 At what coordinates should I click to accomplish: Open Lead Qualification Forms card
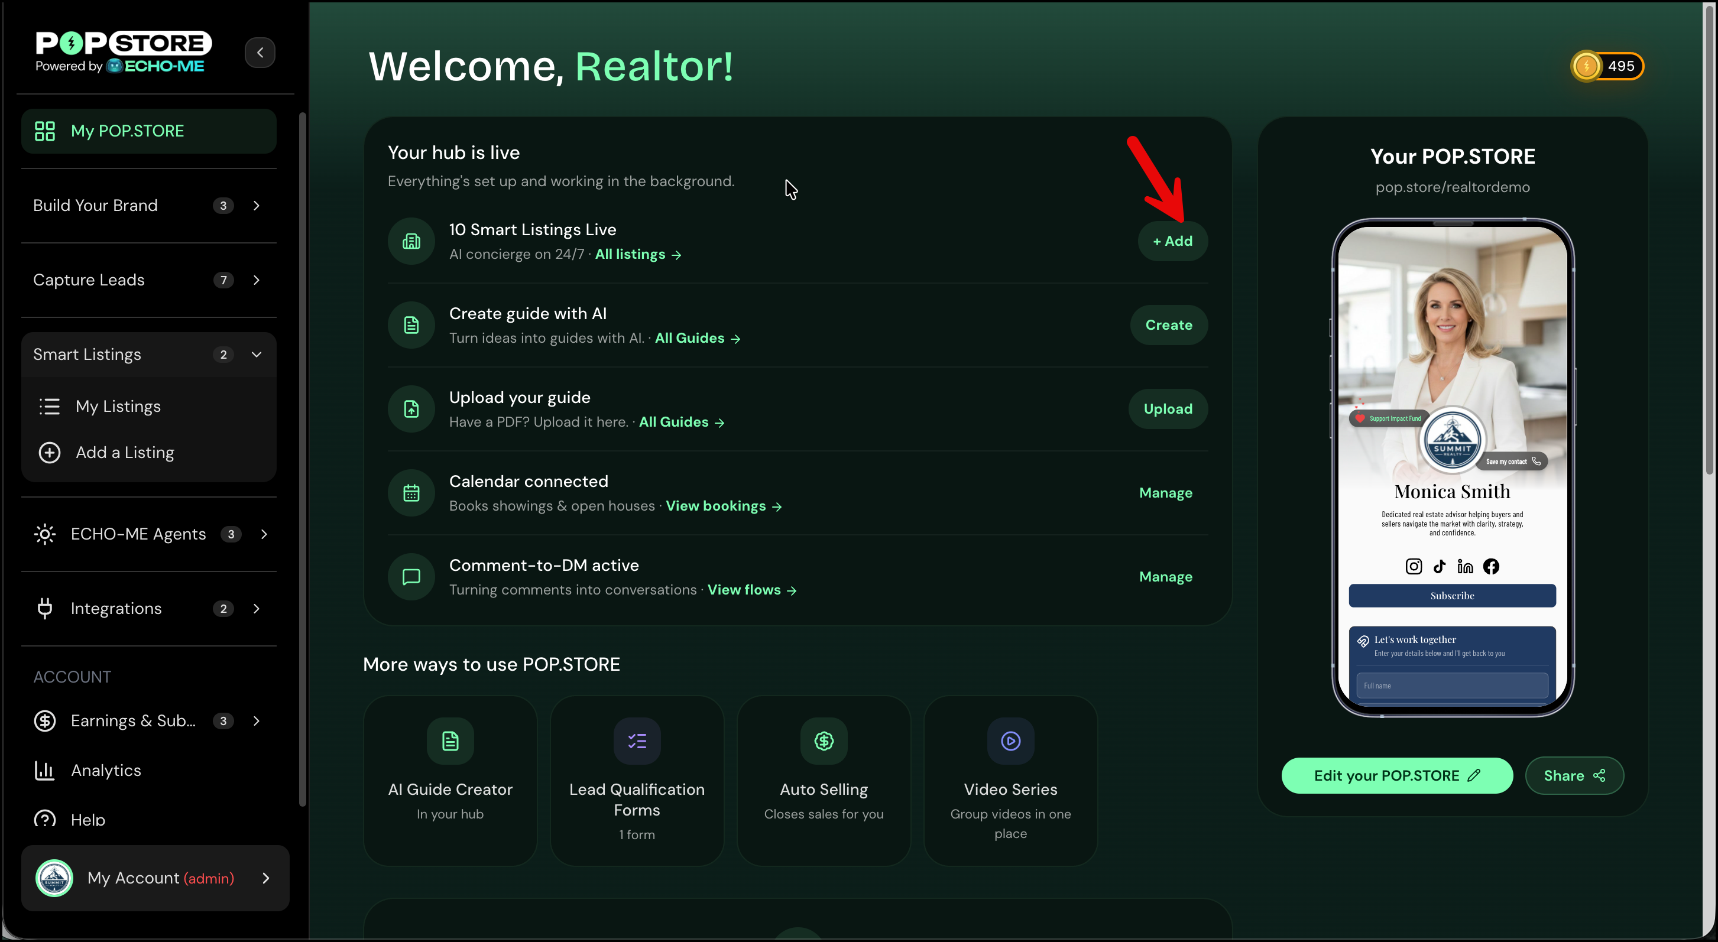637,781
